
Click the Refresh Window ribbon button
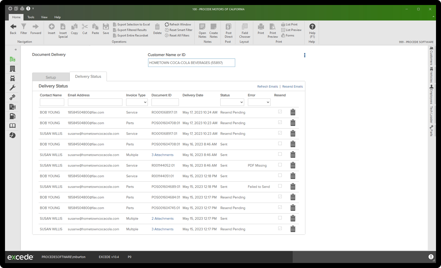click(x=178, y=24)
